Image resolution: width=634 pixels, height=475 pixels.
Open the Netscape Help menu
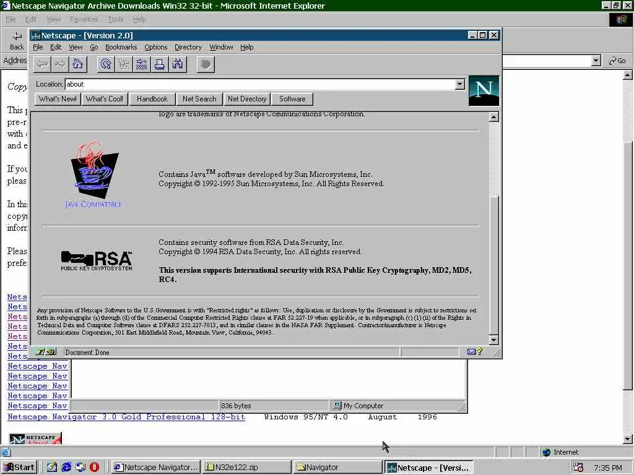point(246,47)
